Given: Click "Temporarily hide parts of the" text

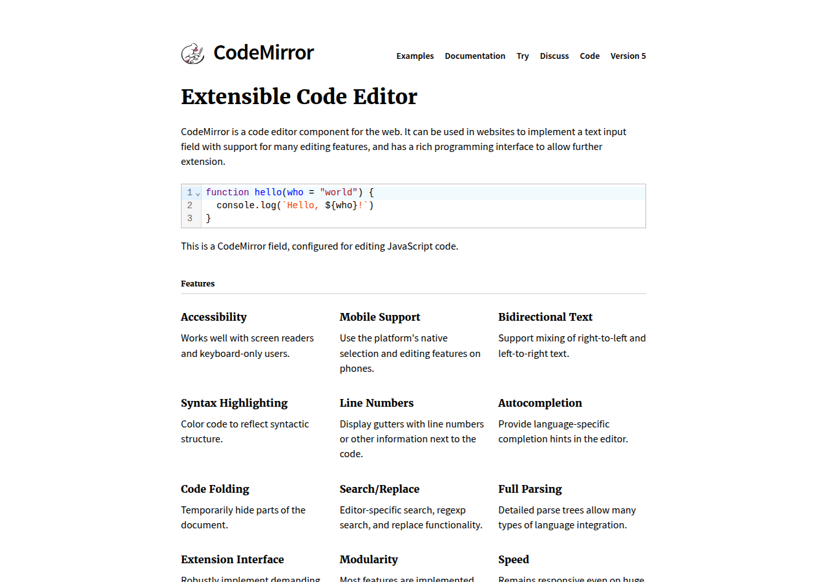Looking at the screenshot, I should 243,510.
